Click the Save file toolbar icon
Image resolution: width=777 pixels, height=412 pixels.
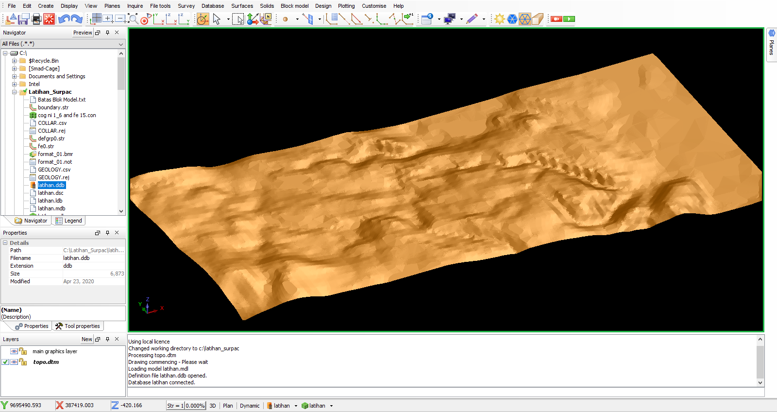pos(23,19)
